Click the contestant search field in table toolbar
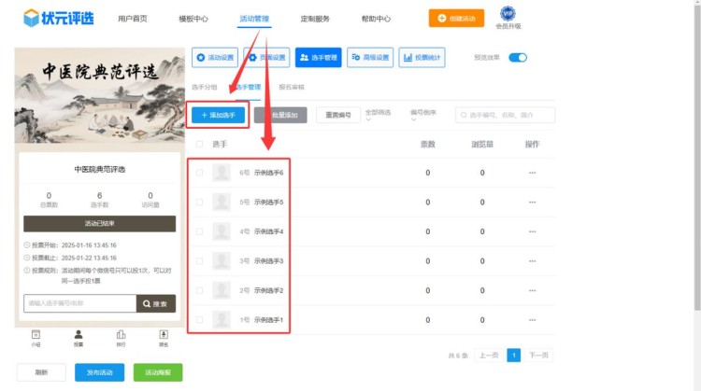Viewport: 701px width, 391px height. pos(509,115)
